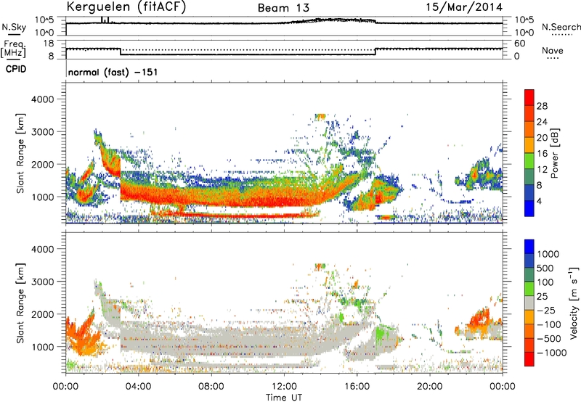The image size is (581, 402).
Task: Click the 16:00 time axis tick label
Action: 357,387
